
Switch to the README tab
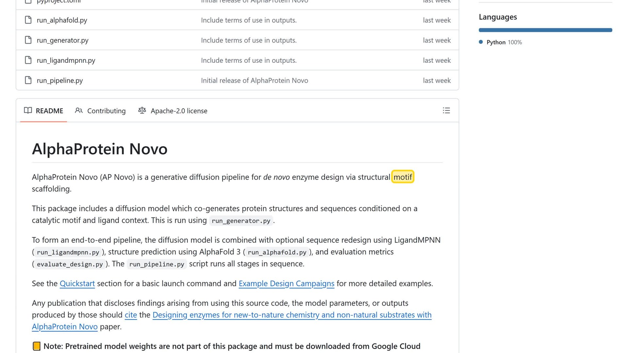coord(44,111)
